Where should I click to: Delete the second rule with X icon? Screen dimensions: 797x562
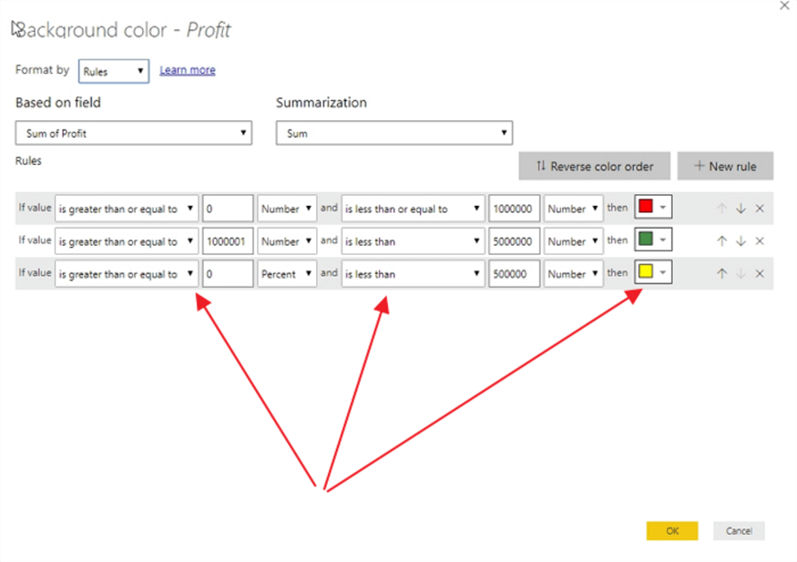pyautogui.click(x=760, y=241)
